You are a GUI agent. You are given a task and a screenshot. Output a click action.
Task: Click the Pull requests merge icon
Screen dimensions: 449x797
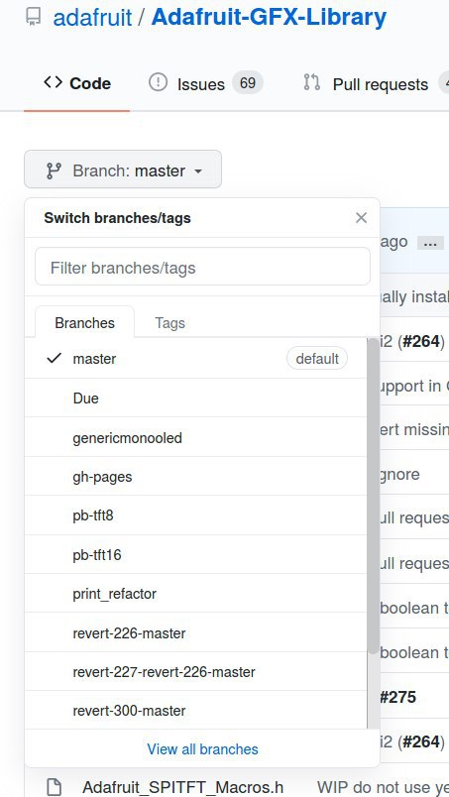tap(311, 82)
